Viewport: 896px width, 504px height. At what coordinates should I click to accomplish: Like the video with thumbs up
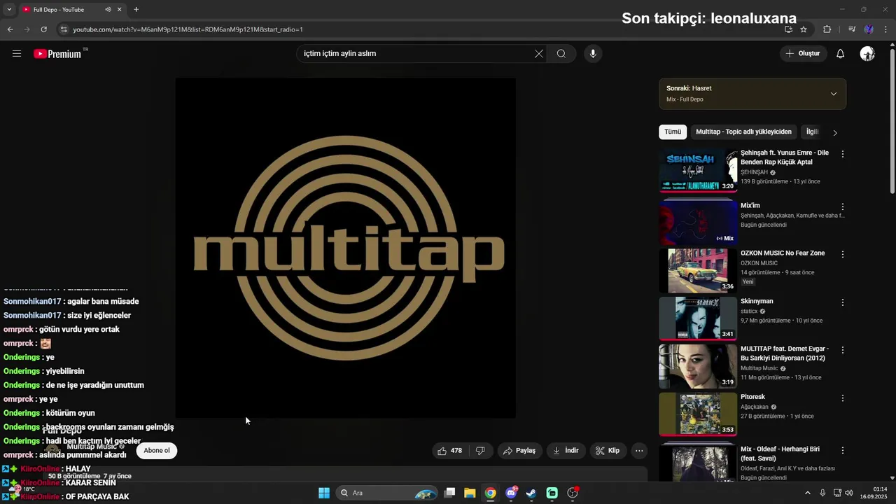449,451
